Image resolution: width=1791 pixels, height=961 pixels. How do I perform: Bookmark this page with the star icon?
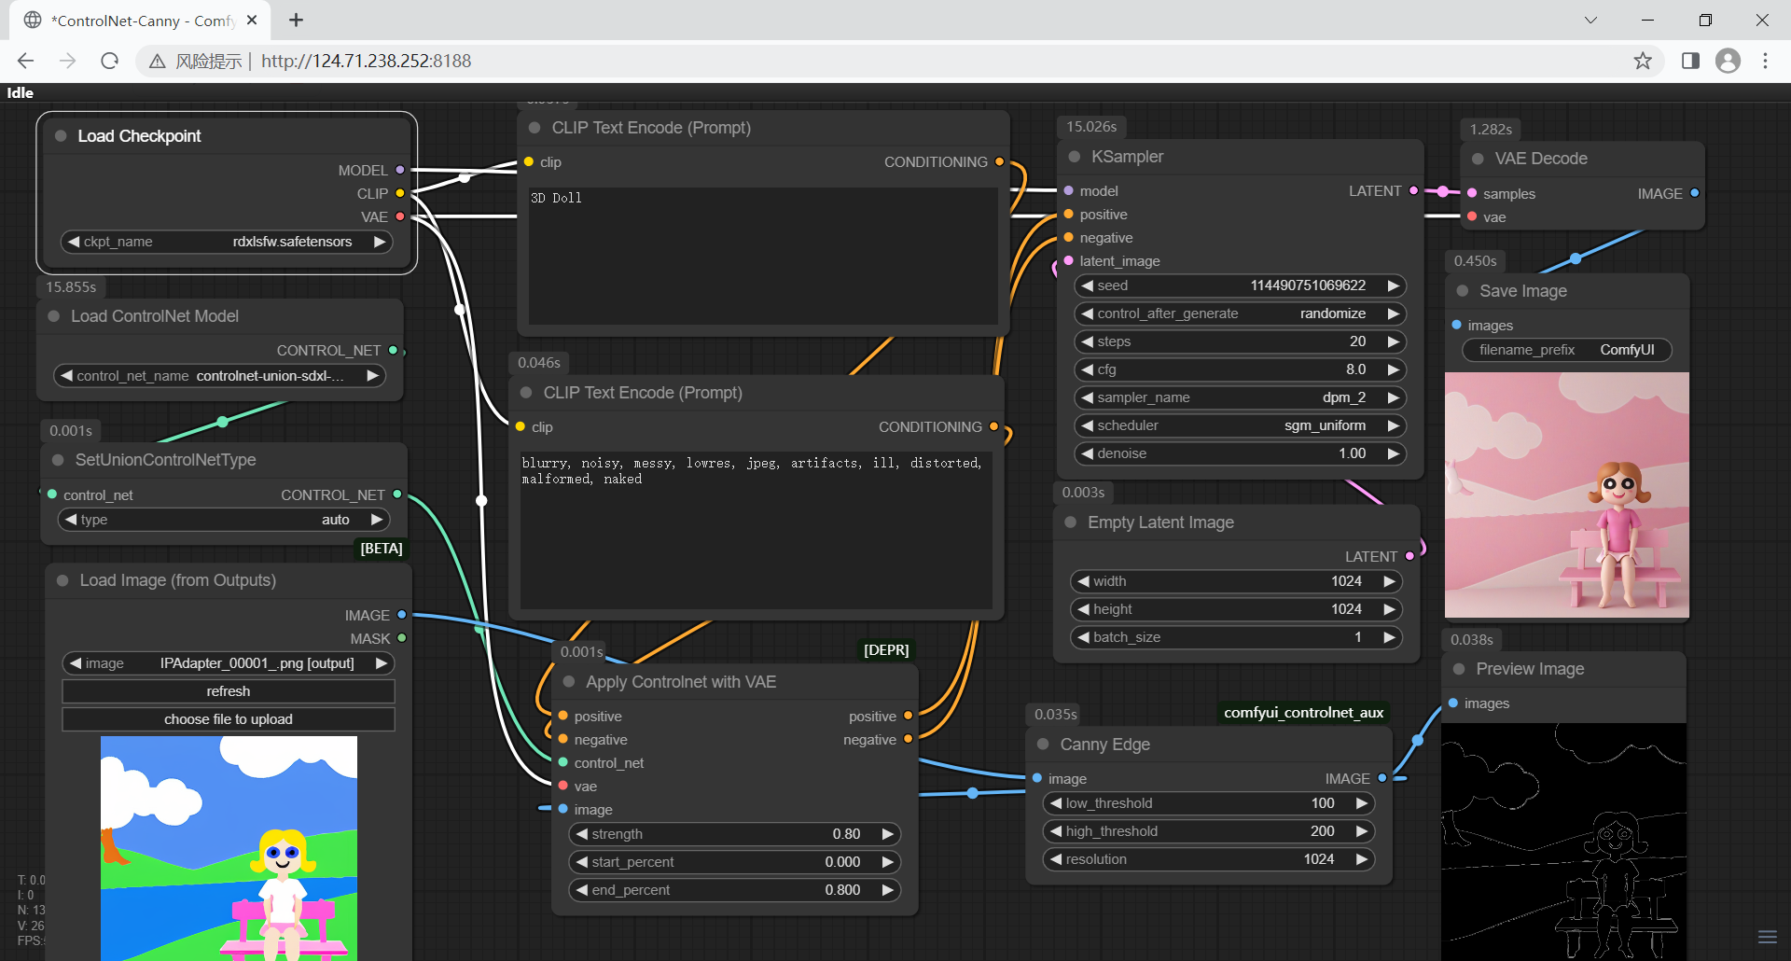coord(1643,61)
